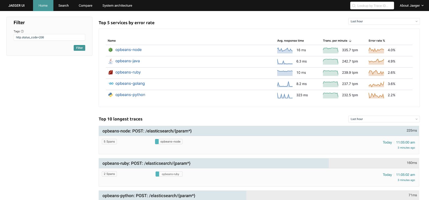Click the opbeans-node service icon
Image resolution: width=429 pixels, height=200 pixels.
coord(110,50)
